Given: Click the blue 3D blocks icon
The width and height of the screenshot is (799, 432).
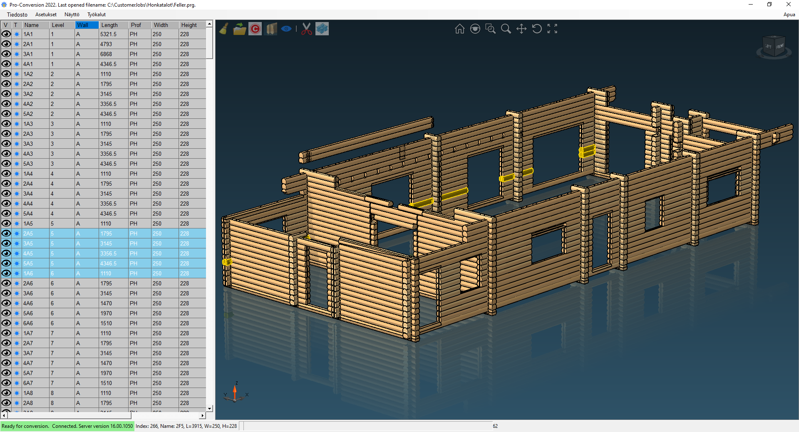Looking at the screenshot, I should click(x=322, y=29).
